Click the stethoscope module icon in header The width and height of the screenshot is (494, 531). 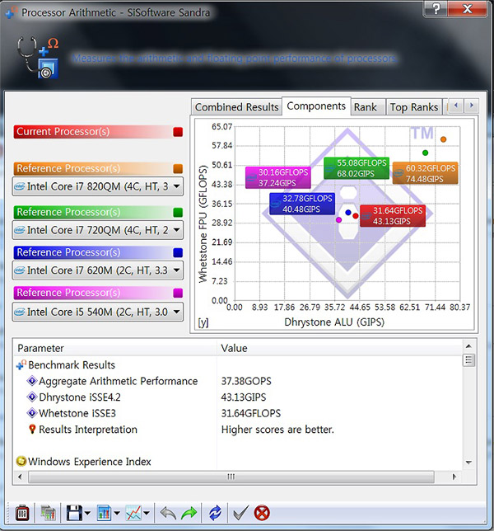[38, 57]
